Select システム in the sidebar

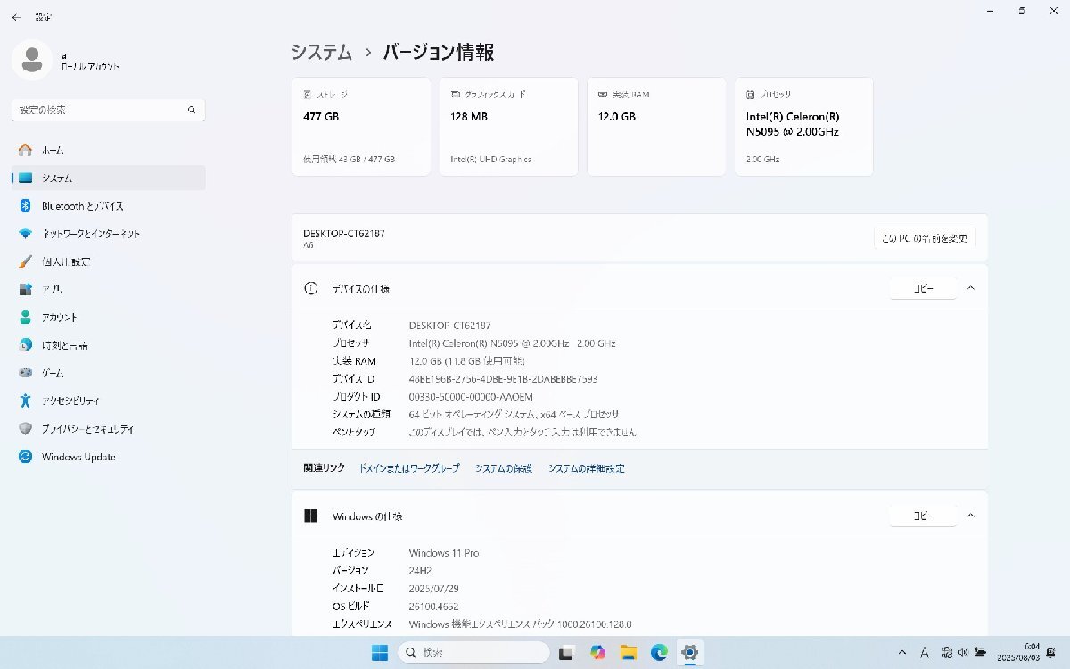(108, 178)
